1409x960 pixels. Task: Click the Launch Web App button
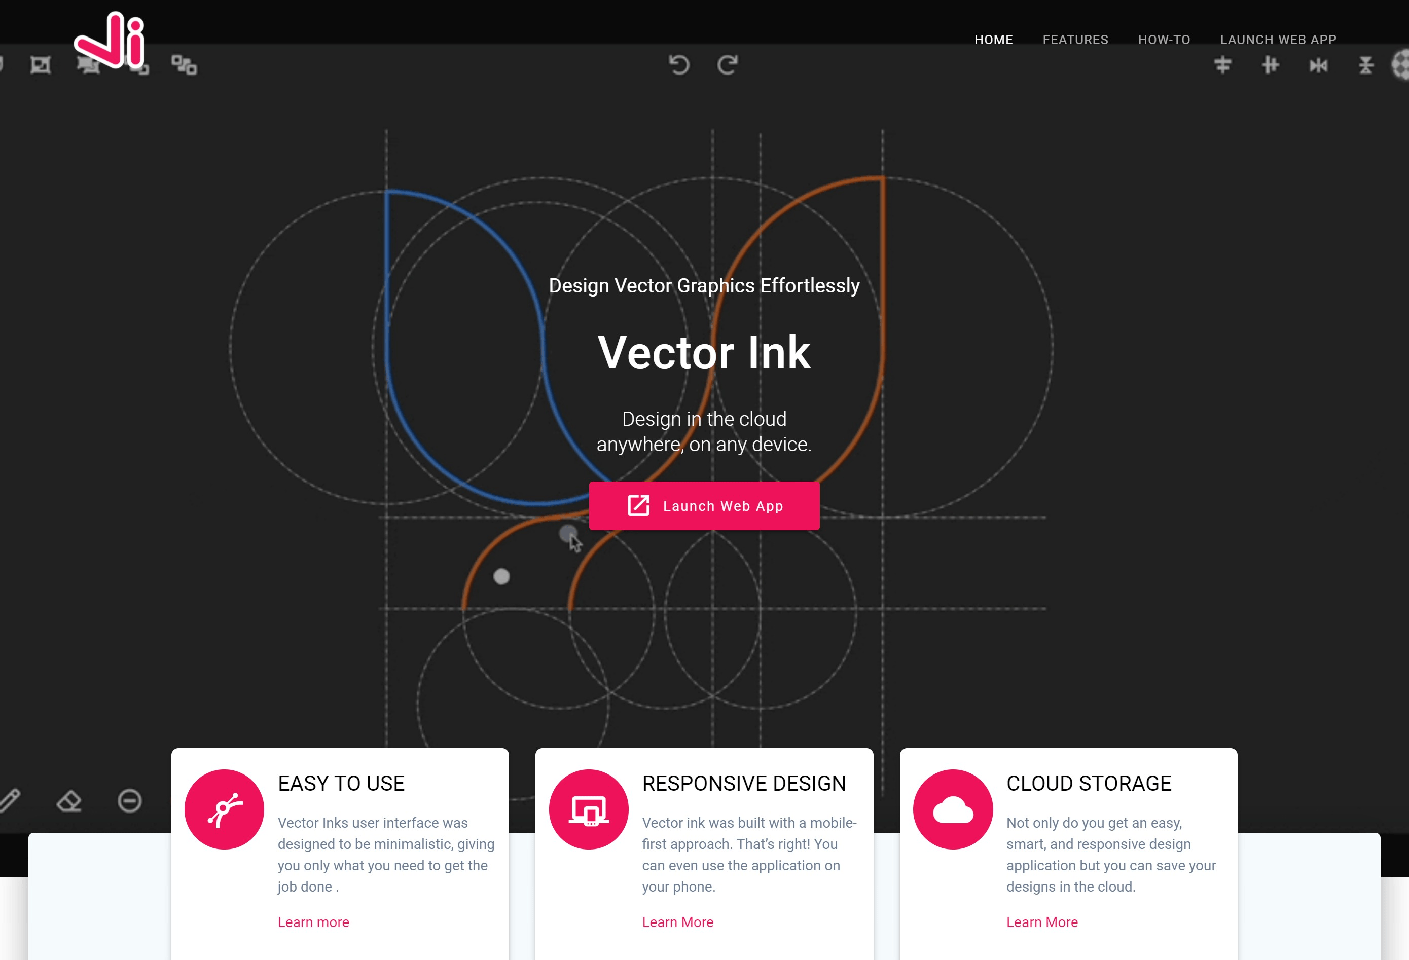(x=703, y=505)
